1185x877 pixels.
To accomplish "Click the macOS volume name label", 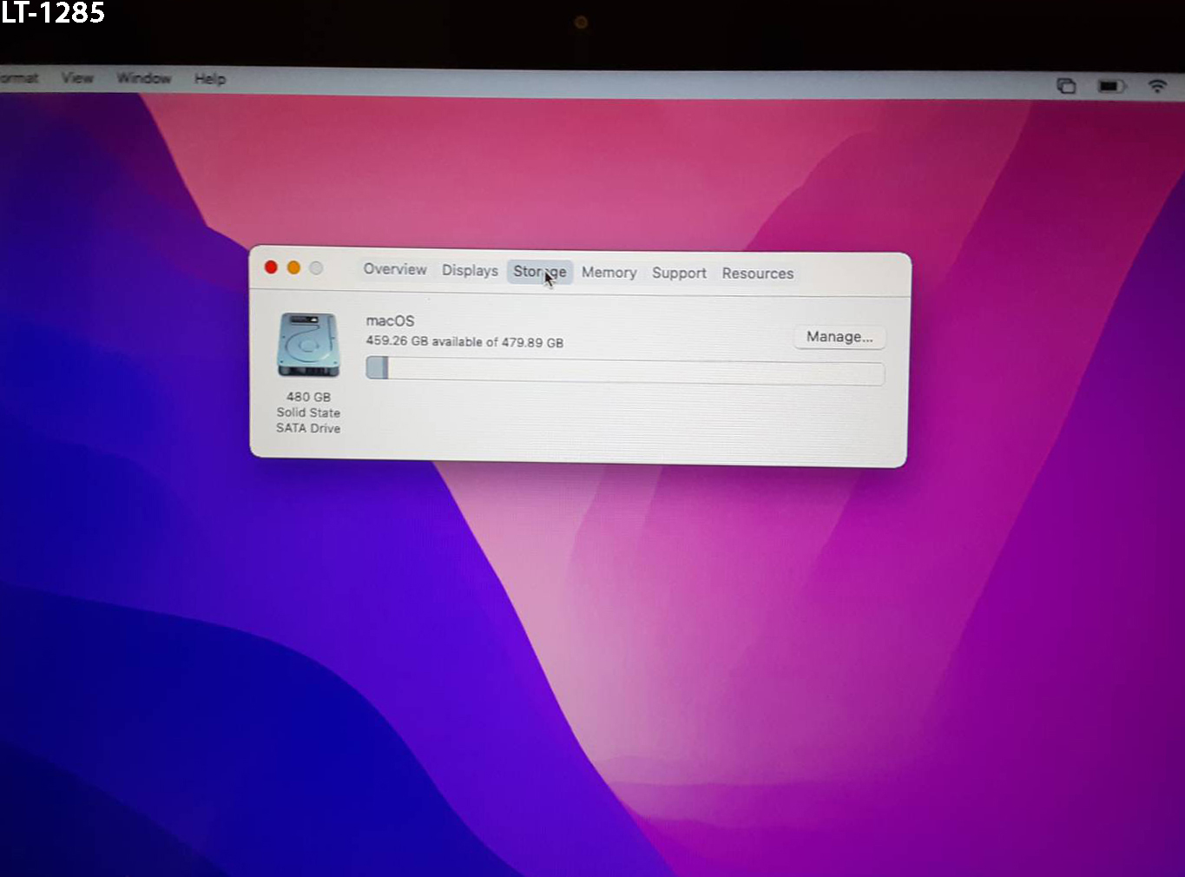I will (390, 320).
